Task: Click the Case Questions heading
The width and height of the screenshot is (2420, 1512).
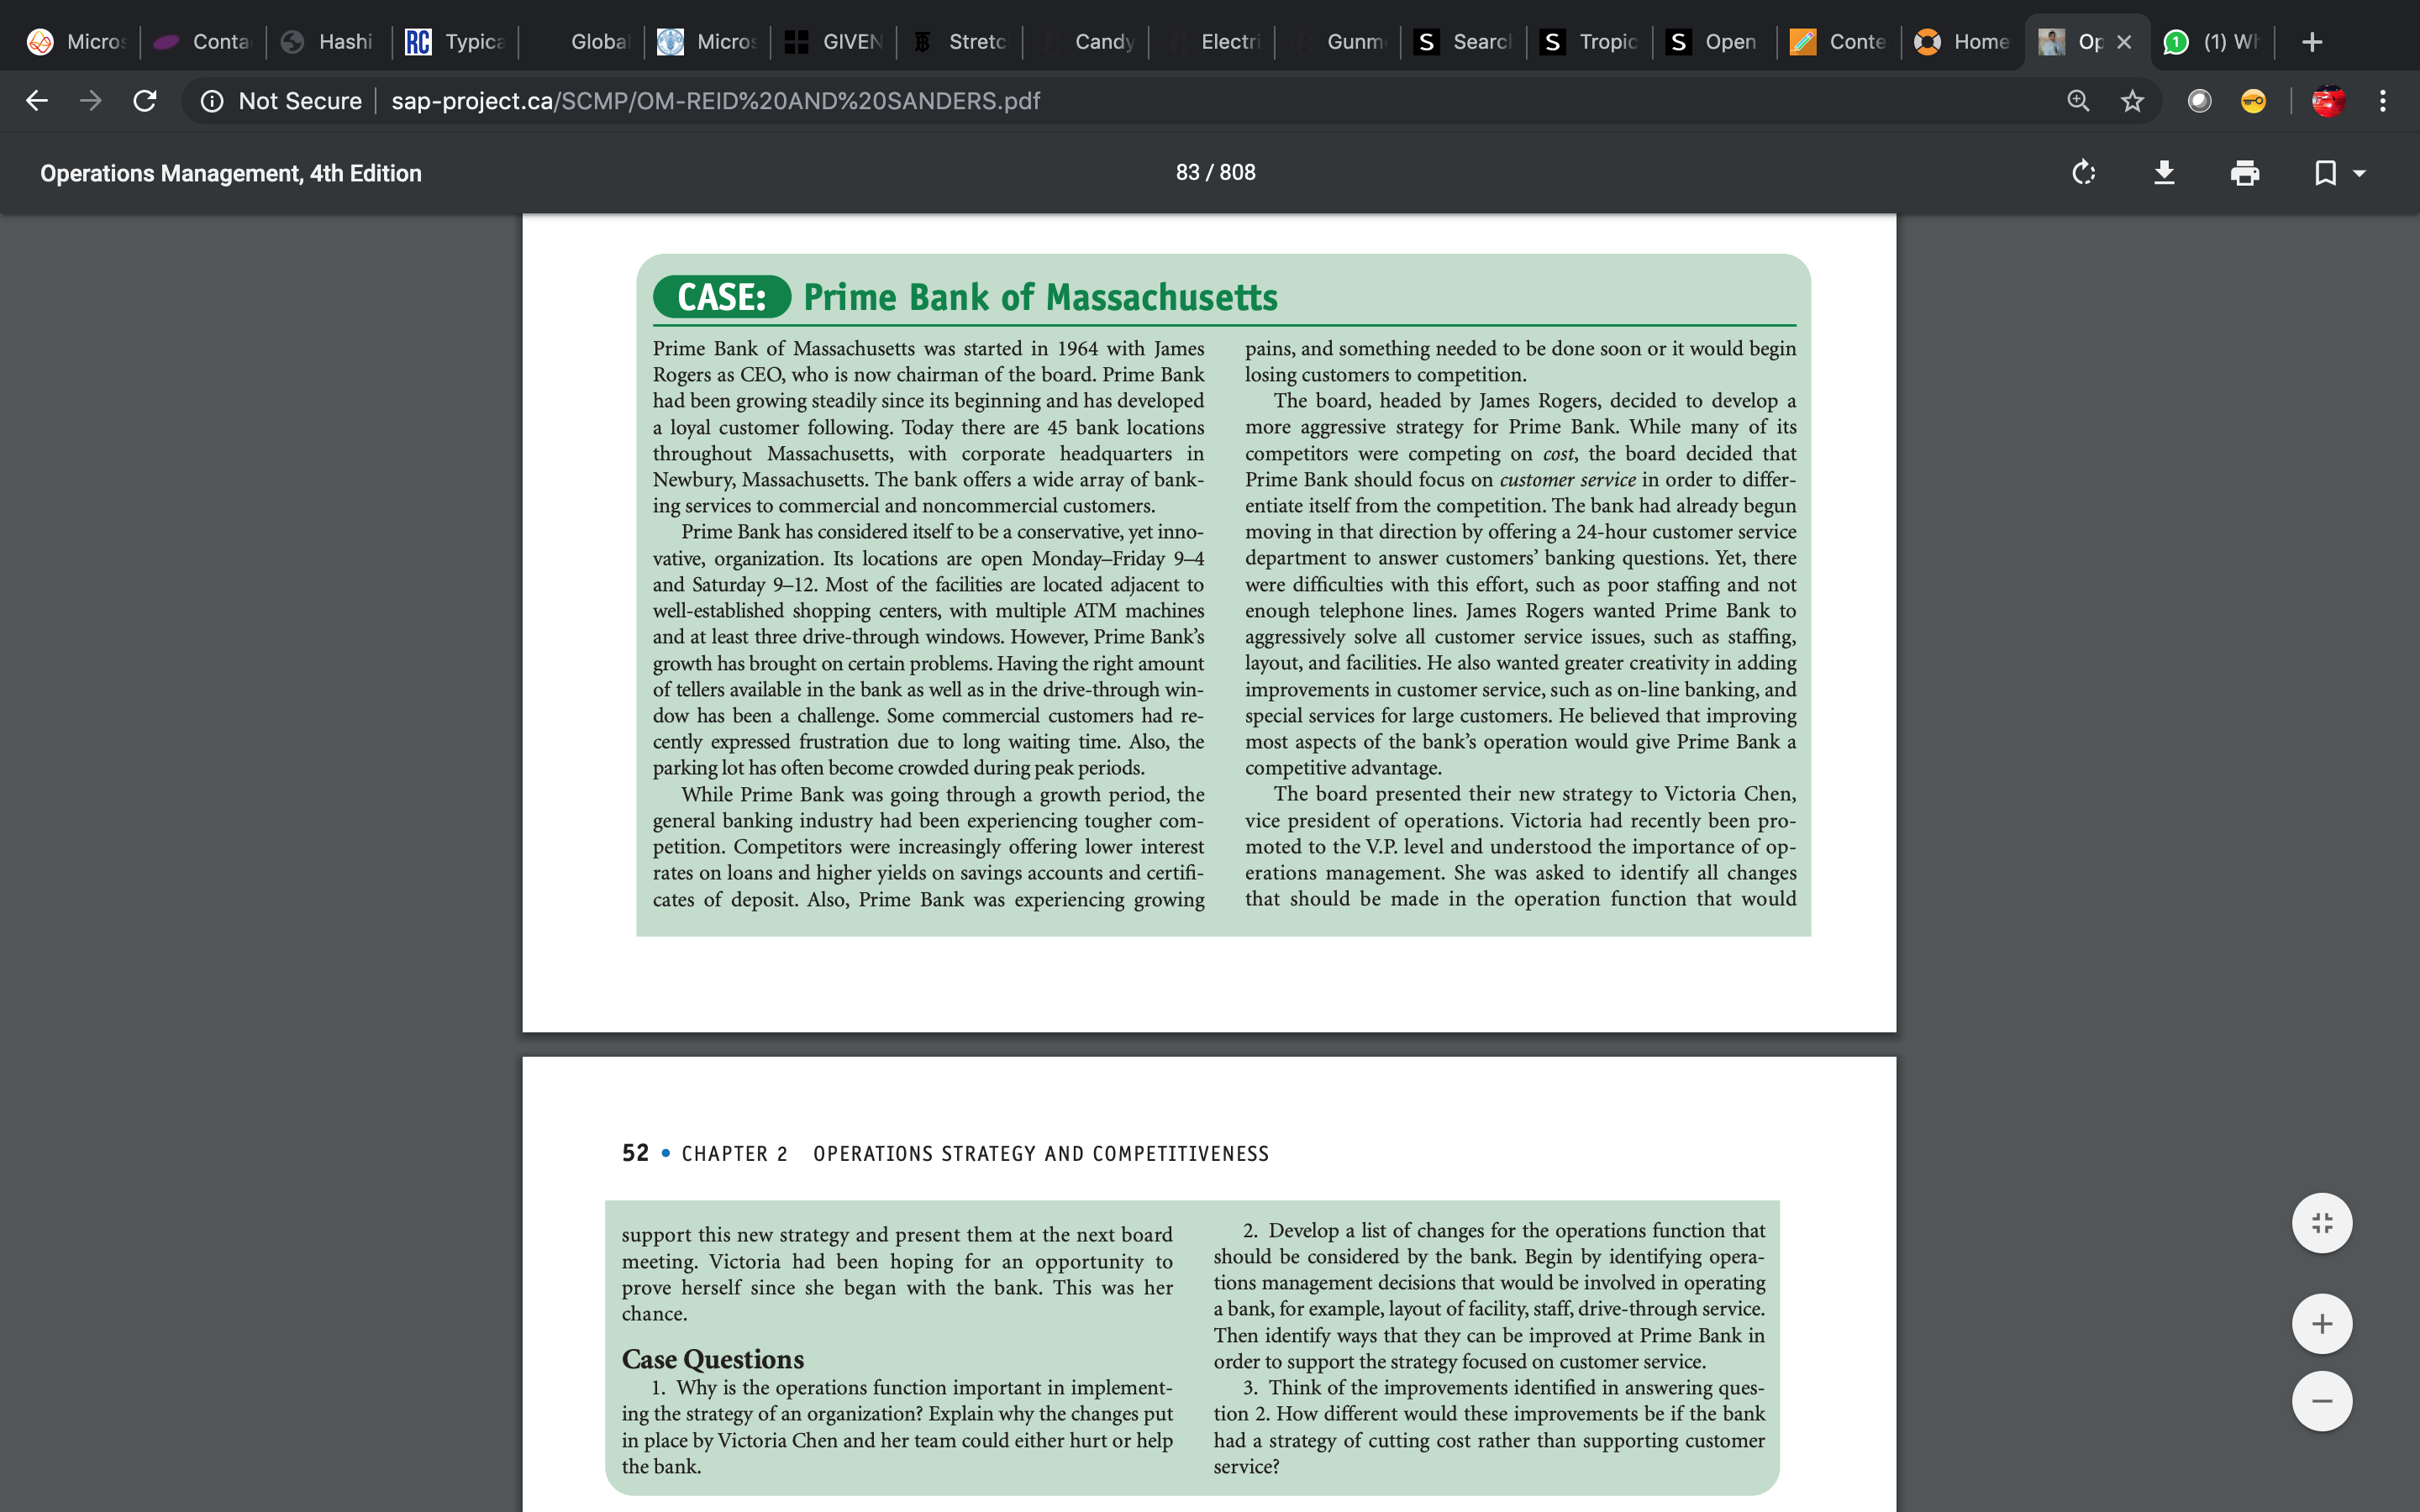Action: click(x=713, y=1359)
